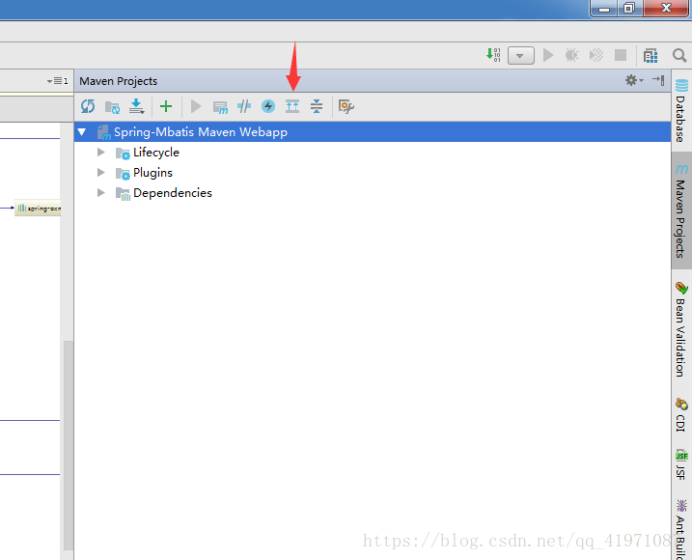This screenshot has width=692, height=560.
Task: Open the CDI side tab
Action: pos(681,415)
